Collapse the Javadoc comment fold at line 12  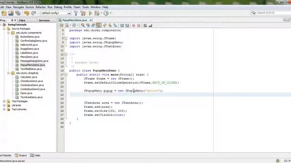(66, 54)
